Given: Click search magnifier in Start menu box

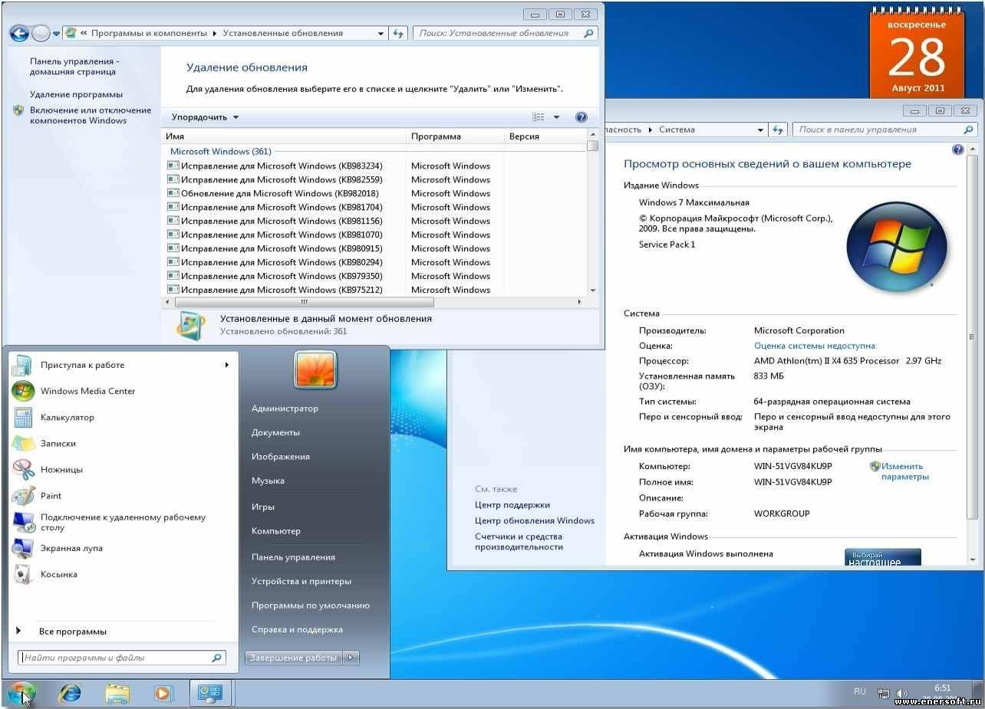Looking at the screenshot, I should tap(217, 658).
